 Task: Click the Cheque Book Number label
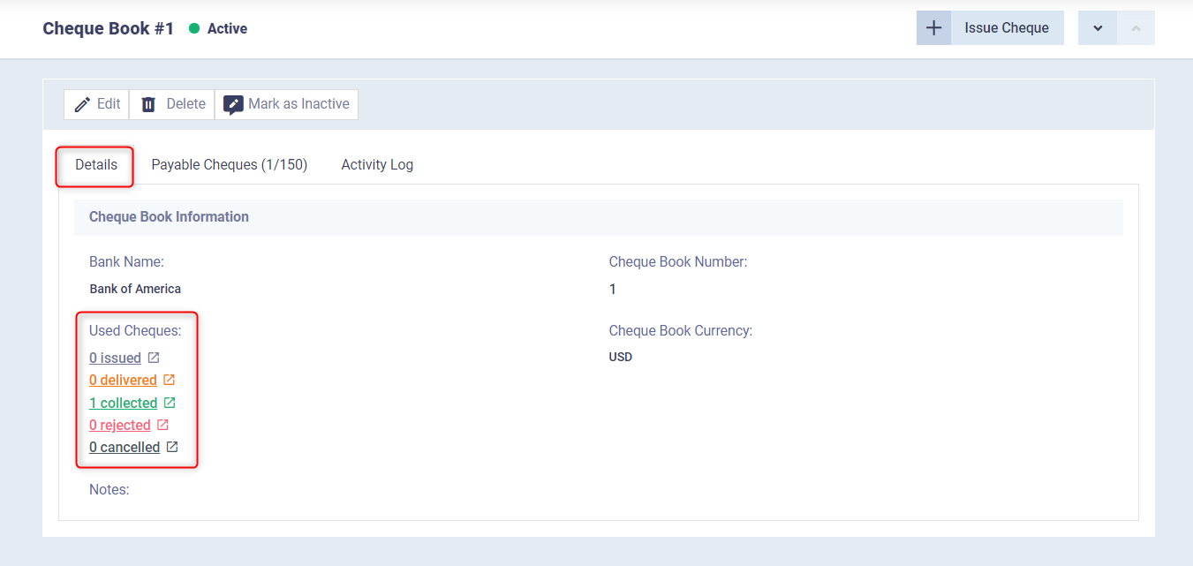pos(678,262)
